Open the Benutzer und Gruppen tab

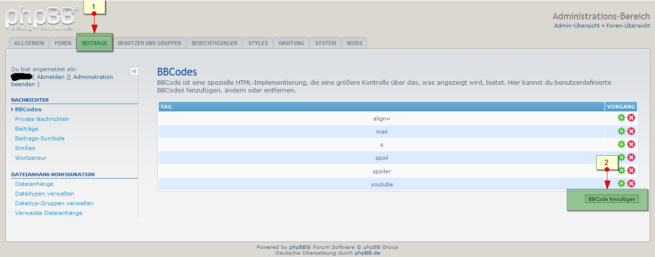pyautogui.click(x=149, y=43)
